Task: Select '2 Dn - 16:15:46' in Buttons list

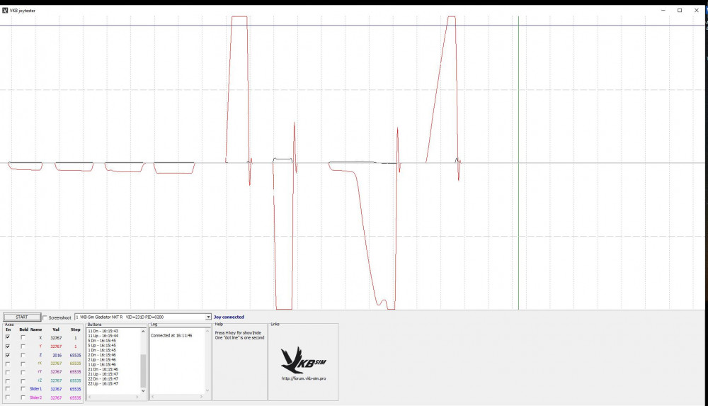Action: click(102, 355)
